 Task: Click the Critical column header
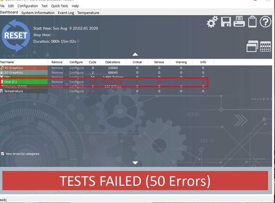(x=137, y=62)
